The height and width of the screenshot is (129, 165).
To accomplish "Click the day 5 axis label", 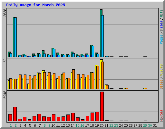I will [x=30, y=125].
